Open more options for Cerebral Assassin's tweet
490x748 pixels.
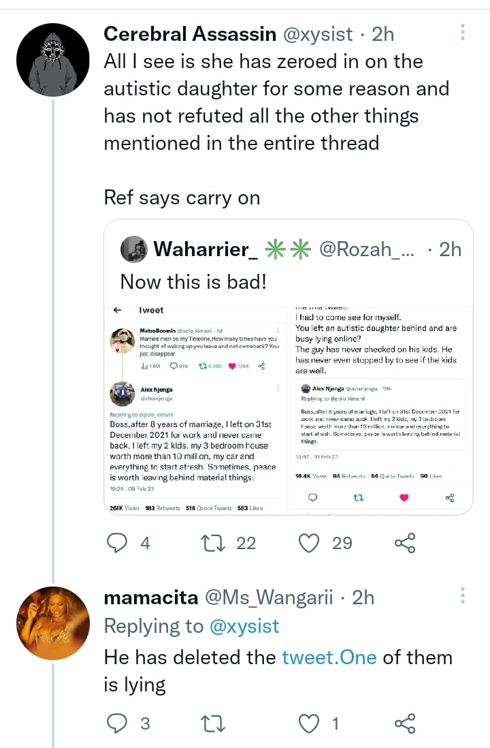(x=463, y=32)
